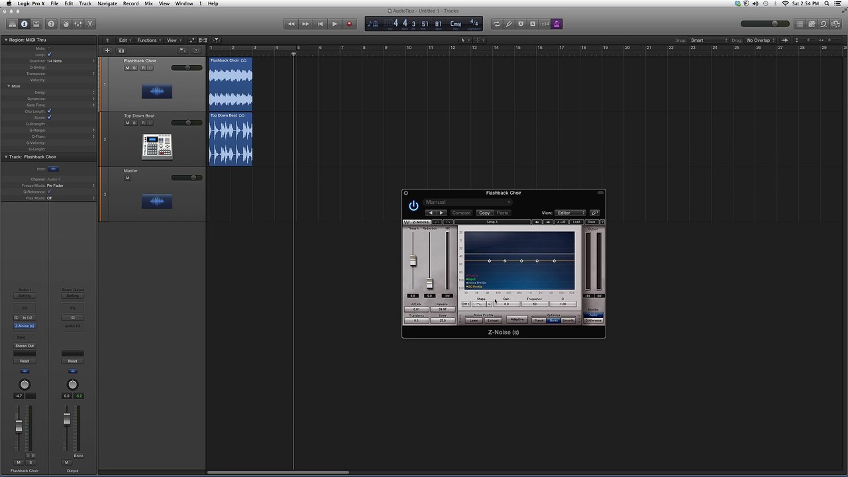The image size is (848, 477).
Task: Go to beginning of project
Action: [320, 24]
